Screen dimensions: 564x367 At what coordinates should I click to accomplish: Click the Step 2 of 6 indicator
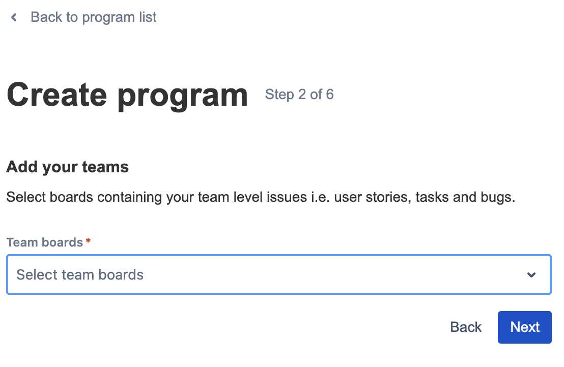pyautogui.click(x=299, y=95)
